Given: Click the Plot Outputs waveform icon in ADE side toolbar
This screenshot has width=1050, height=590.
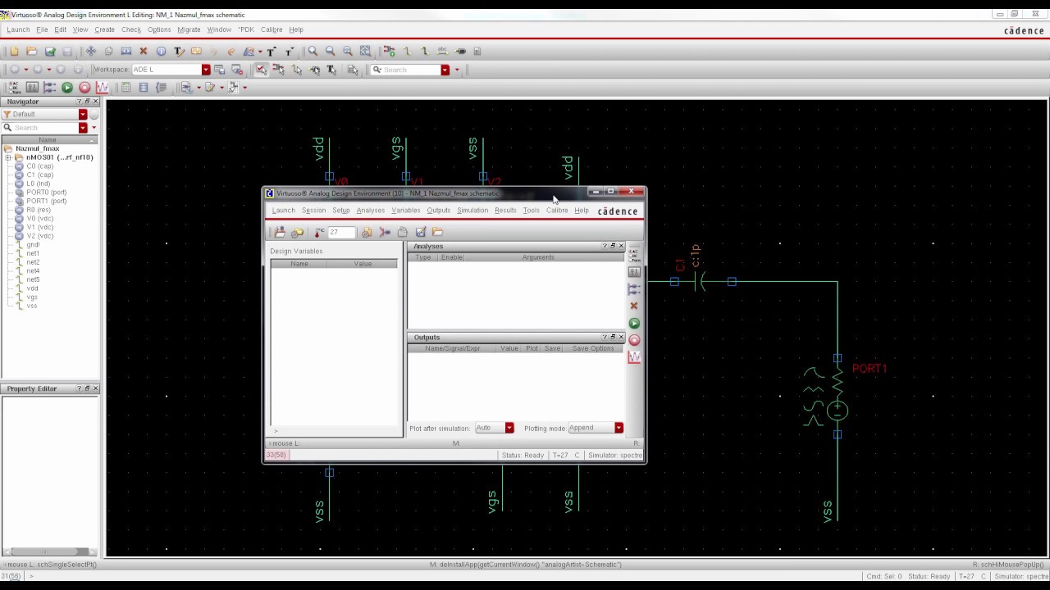Looking at the screenshot, I should point(634,357).
